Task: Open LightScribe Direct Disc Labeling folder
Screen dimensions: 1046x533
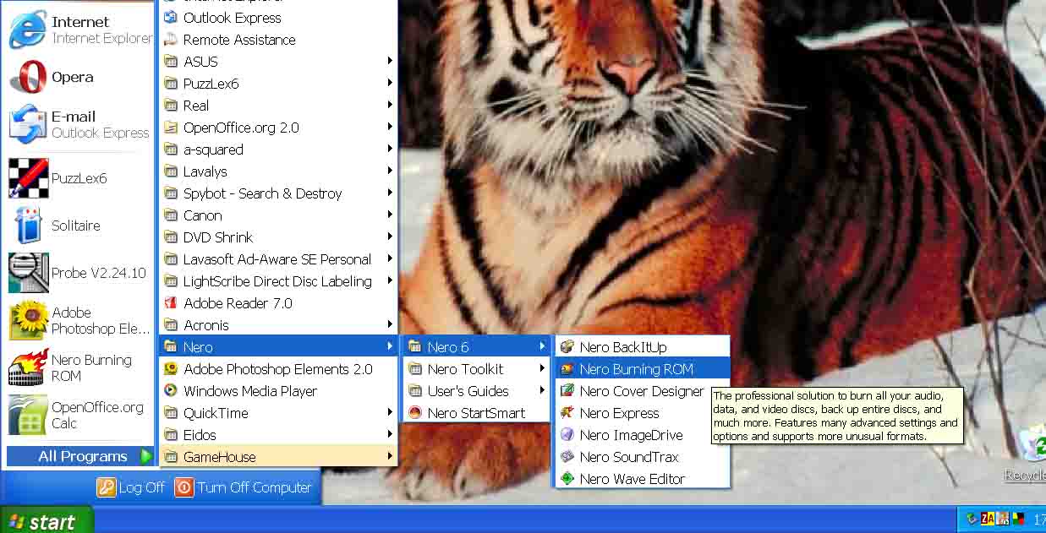Action: 278,281
